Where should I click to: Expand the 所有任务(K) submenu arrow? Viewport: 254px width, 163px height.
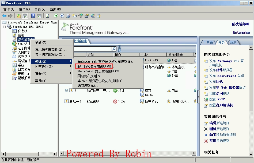pyautogui.click(x=71, y=66)
